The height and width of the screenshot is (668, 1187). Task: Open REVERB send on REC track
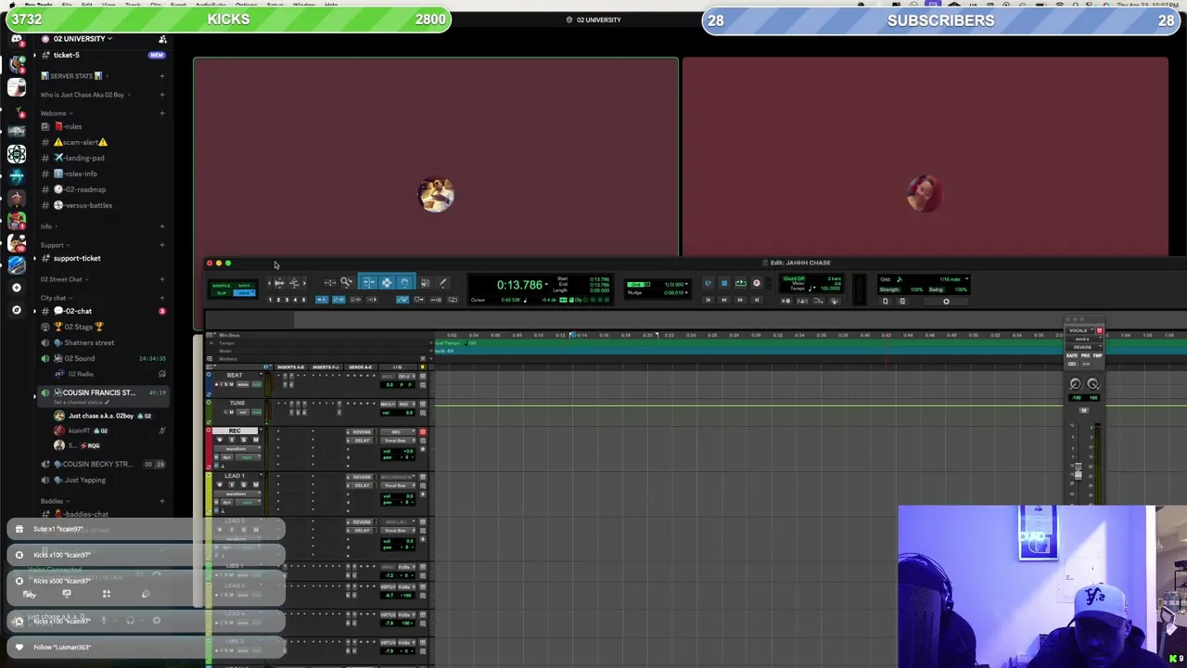[362, 433]
